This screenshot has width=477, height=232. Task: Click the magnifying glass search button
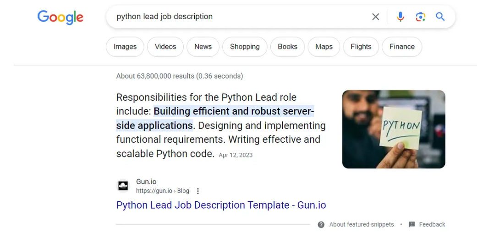tap(440, 16)
